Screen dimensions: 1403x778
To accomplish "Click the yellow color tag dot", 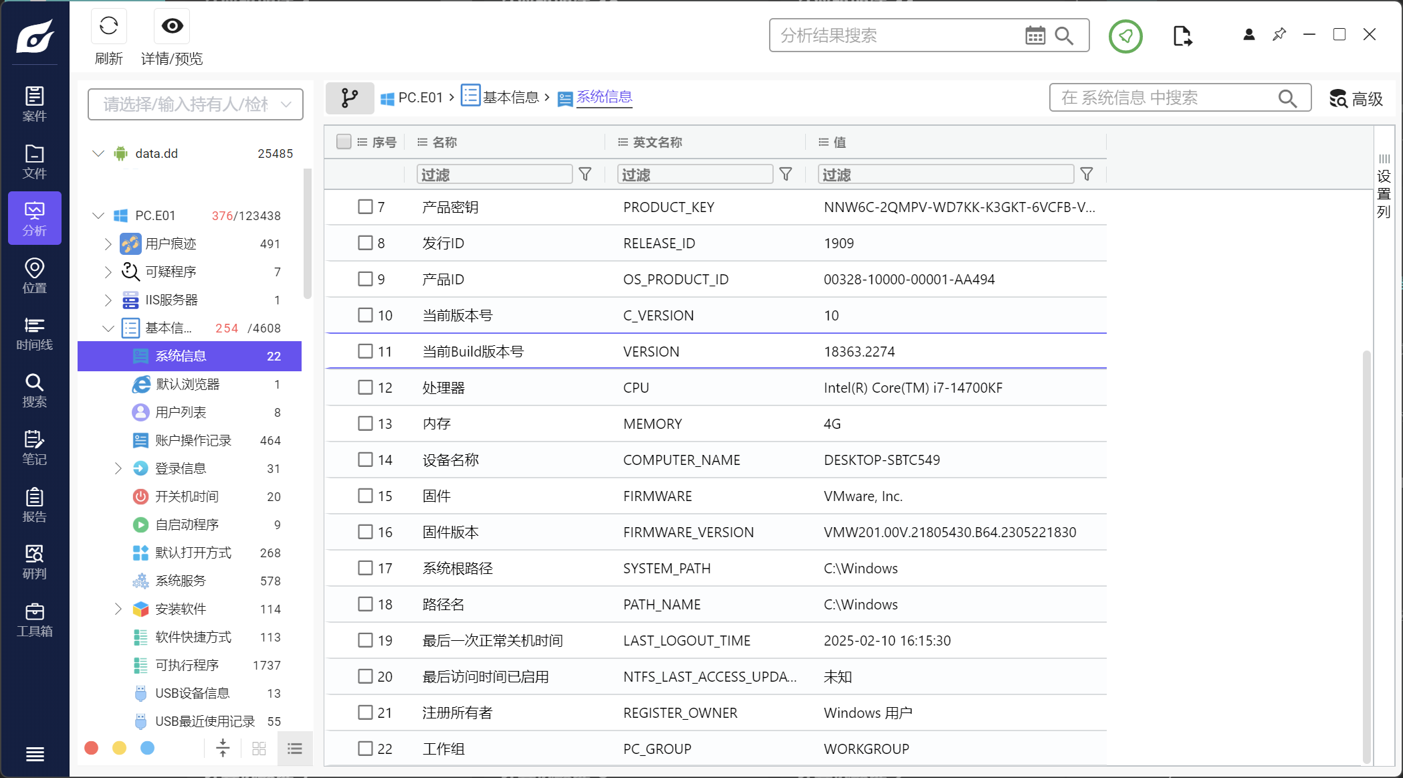I will click(120, 748).
